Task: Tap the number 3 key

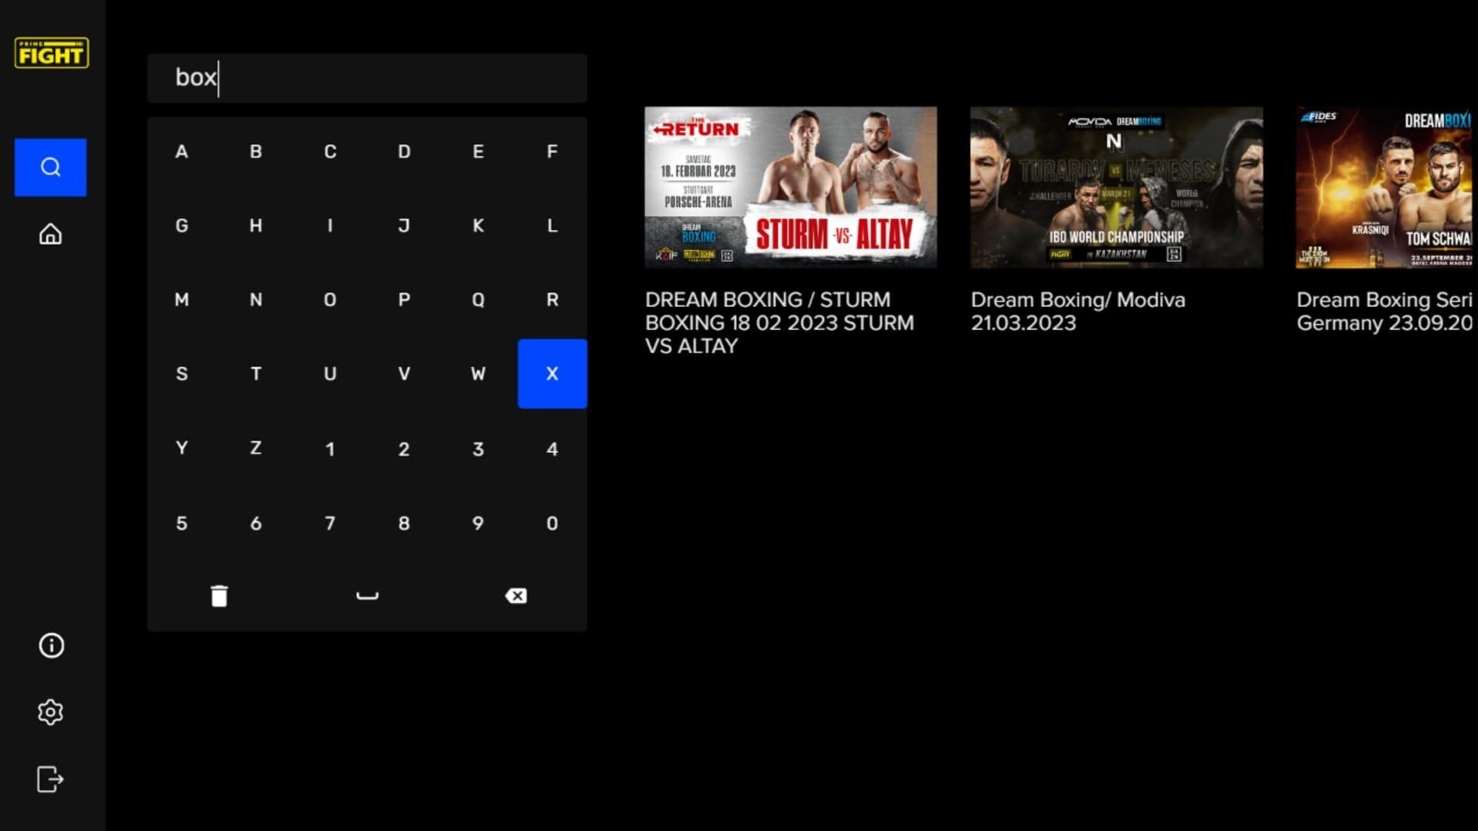Action: pyautogui.click(x=478, y=449)
